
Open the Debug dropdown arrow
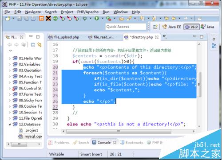(91, 19)
